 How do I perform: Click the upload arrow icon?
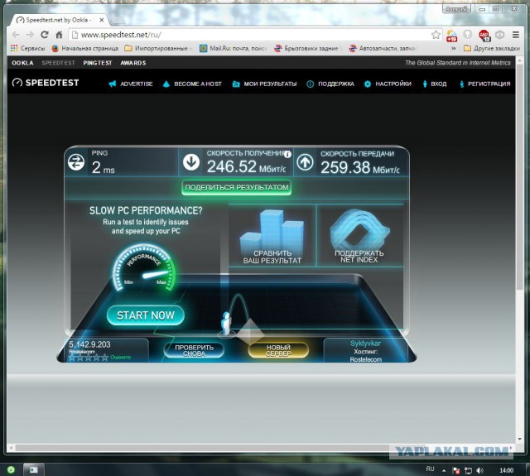(305, 162)
